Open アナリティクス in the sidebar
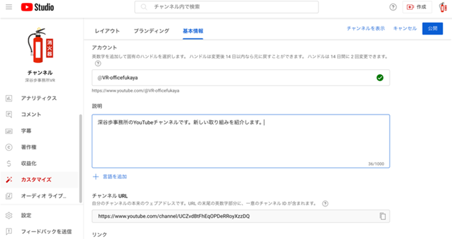 point(38,98)
